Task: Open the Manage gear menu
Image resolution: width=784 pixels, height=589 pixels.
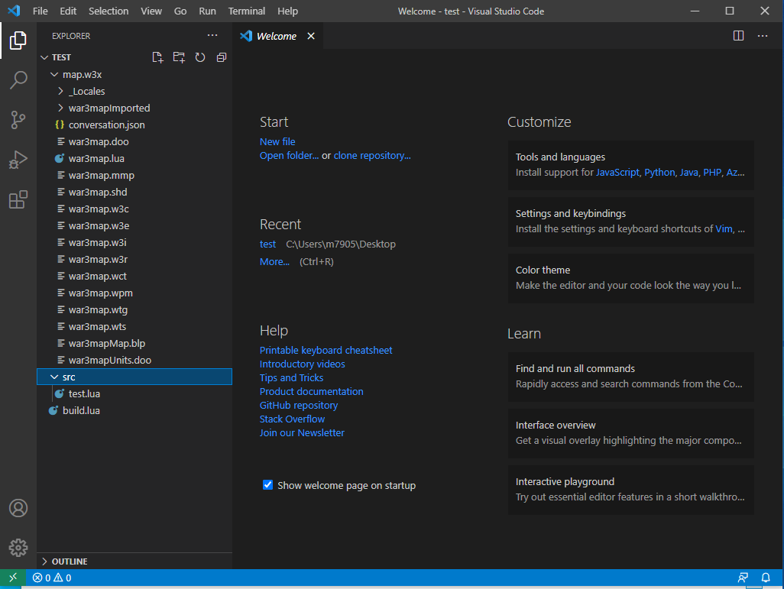Action: click(18, 548)
